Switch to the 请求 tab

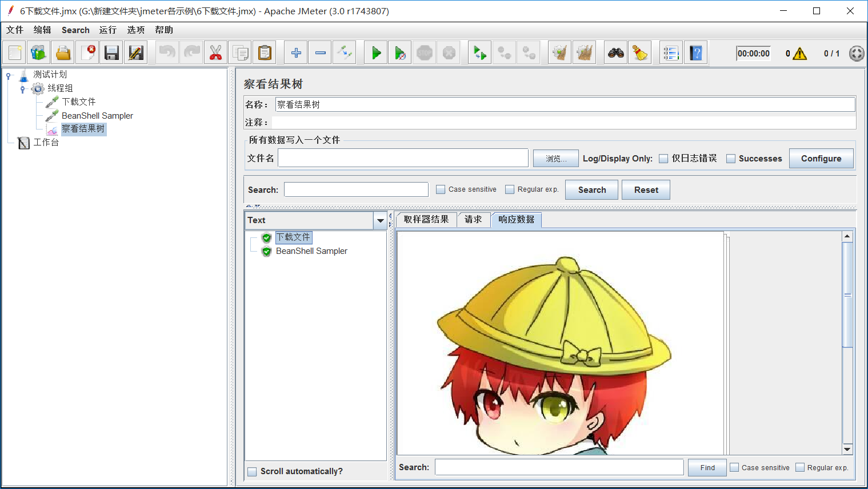click(473, 220)
